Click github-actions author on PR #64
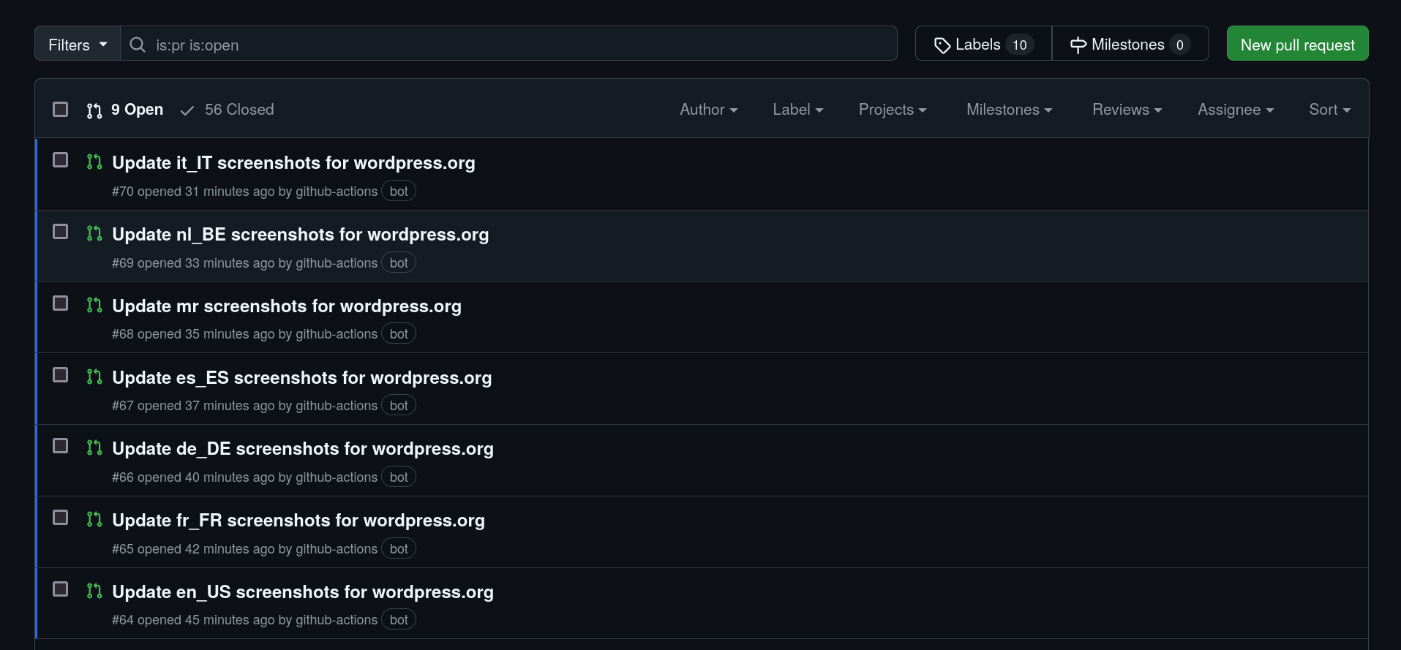The height and width of the screenshot is (650, 1401). [x=337, y=620]
